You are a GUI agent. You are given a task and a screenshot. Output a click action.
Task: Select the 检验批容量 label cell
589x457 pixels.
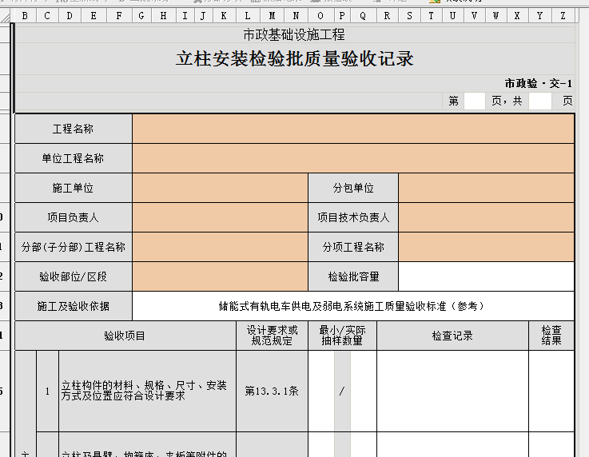(x=353, y=276)
